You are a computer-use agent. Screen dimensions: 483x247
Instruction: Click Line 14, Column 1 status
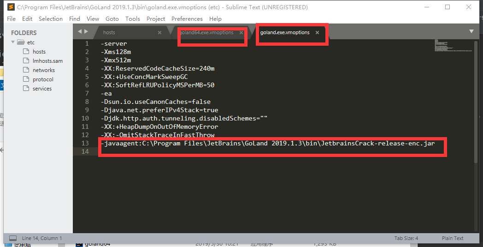(x=42, y=238)
